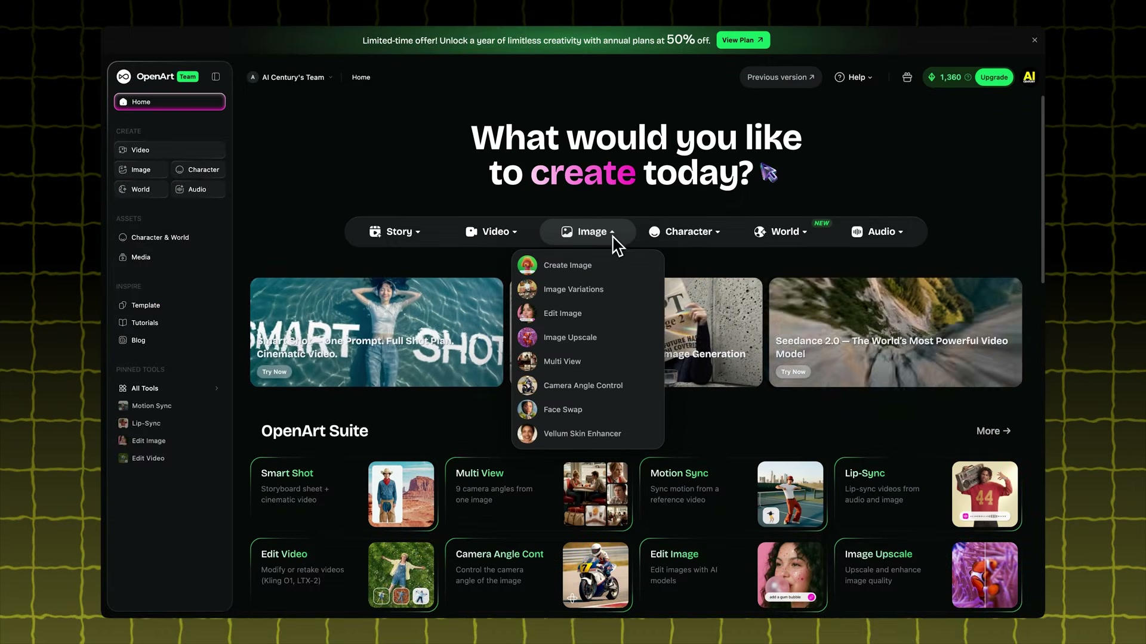1146x644 pixels.
Task: Click the Edit Image menu thumbnail icon
Action: [x=527, y=313]
